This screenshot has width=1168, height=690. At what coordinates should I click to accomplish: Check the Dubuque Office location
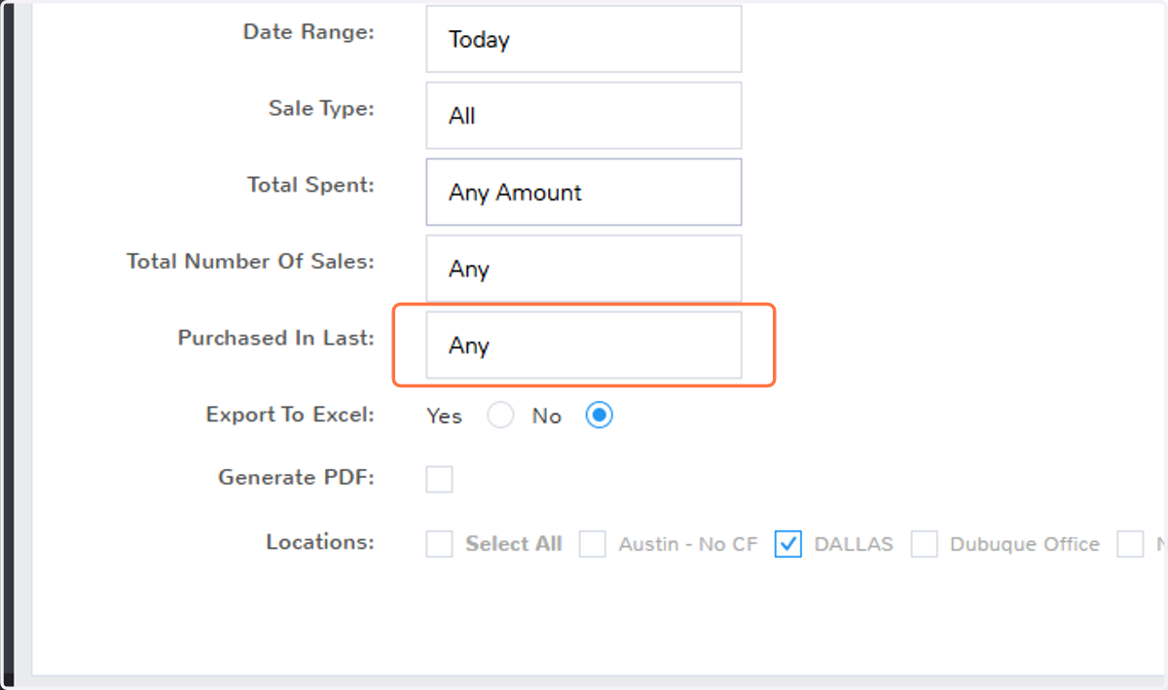pos(925,544)
